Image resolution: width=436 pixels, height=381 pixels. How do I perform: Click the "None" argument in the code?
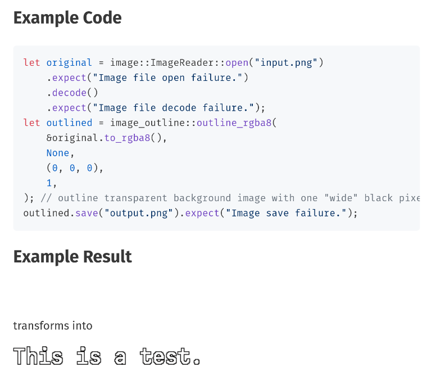57,153
